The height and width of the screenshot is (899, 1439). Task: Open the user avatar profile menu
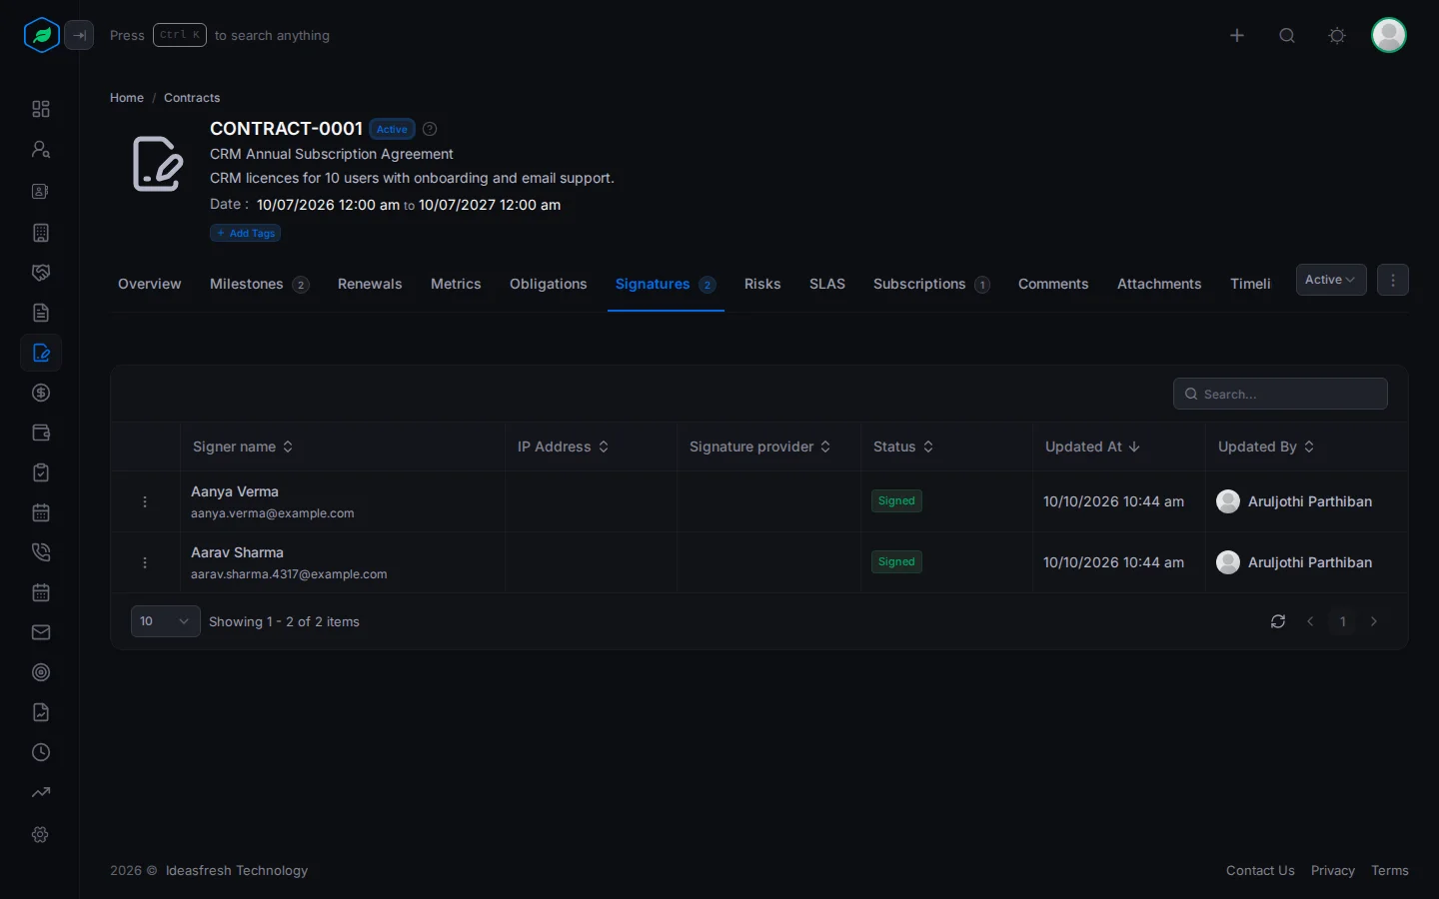pyautogui.click(x=1389, y=35)
